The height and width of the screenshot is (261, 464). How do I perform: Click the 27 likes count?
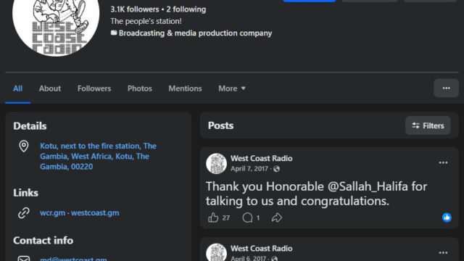(x=225, y=218)
